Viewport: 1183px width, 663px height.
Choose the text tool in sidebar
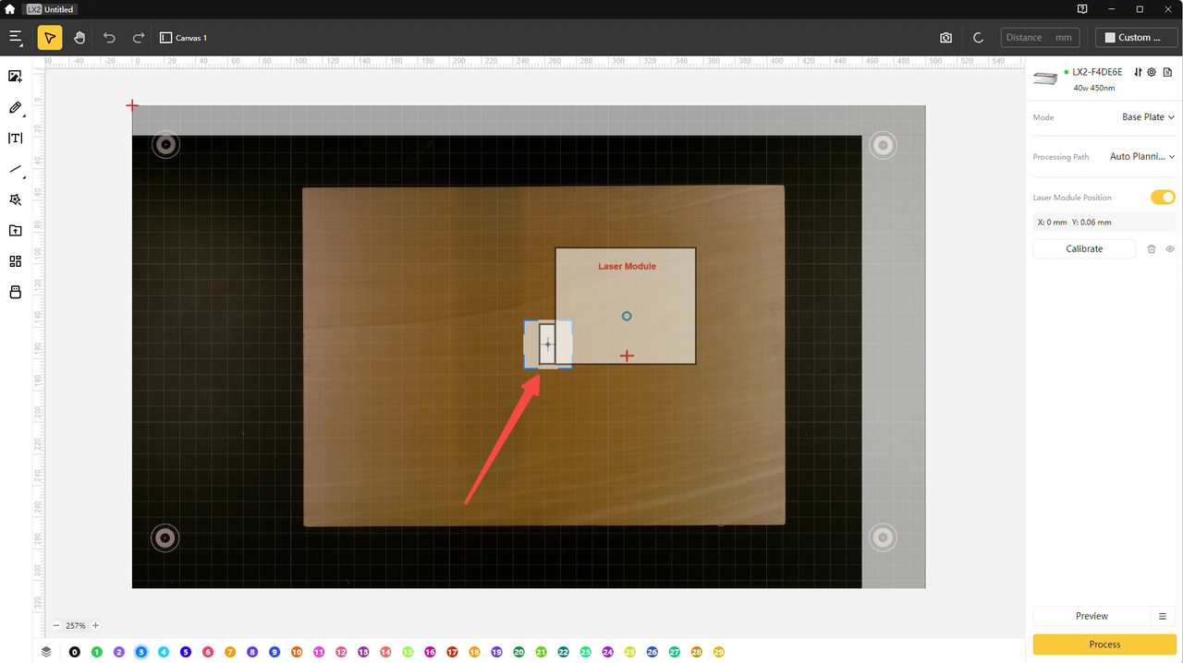(15, 139)
